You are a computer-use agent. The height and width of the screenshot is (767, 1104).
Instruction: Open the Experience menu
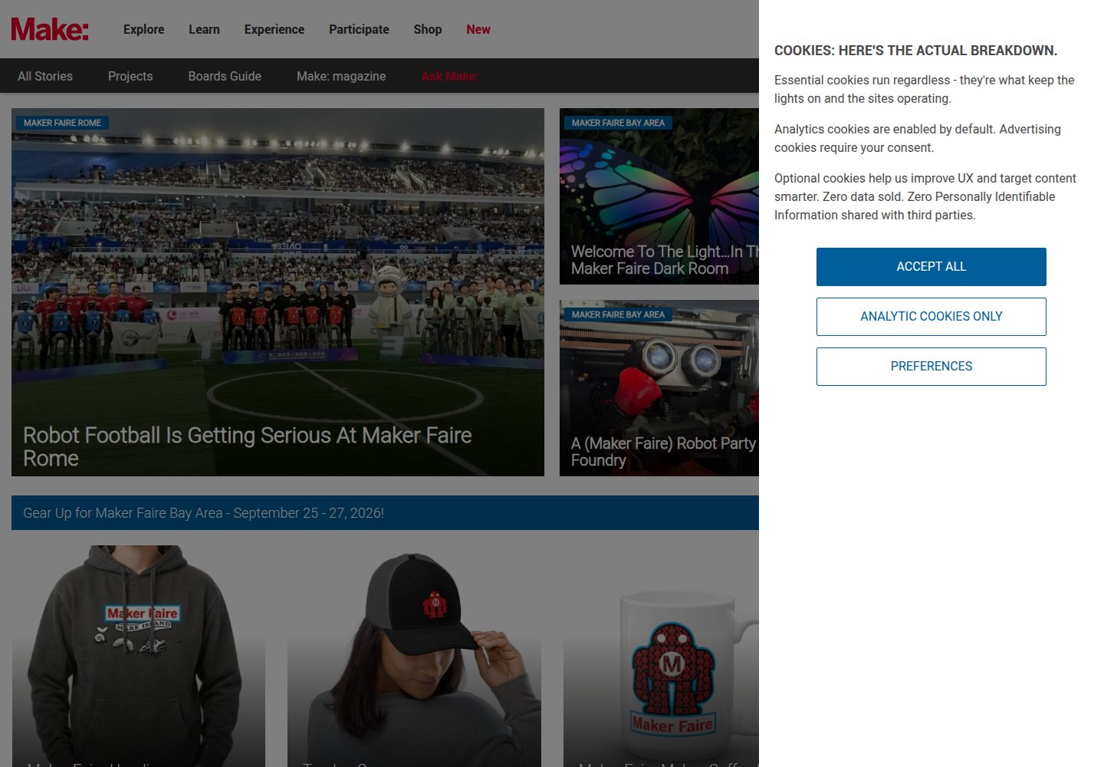274,29
